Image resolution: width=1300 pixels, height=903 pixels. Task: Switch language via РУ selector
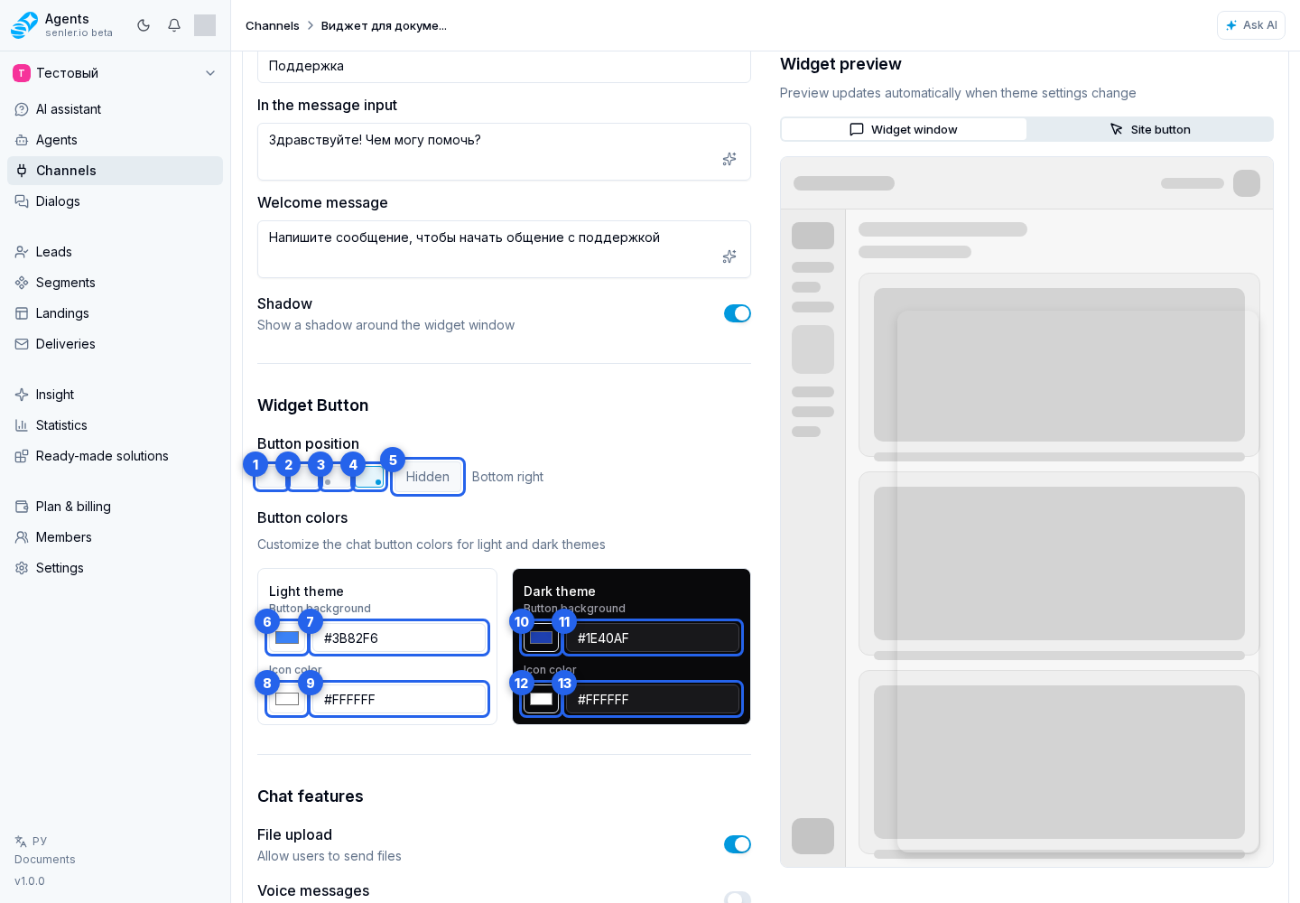31,841
